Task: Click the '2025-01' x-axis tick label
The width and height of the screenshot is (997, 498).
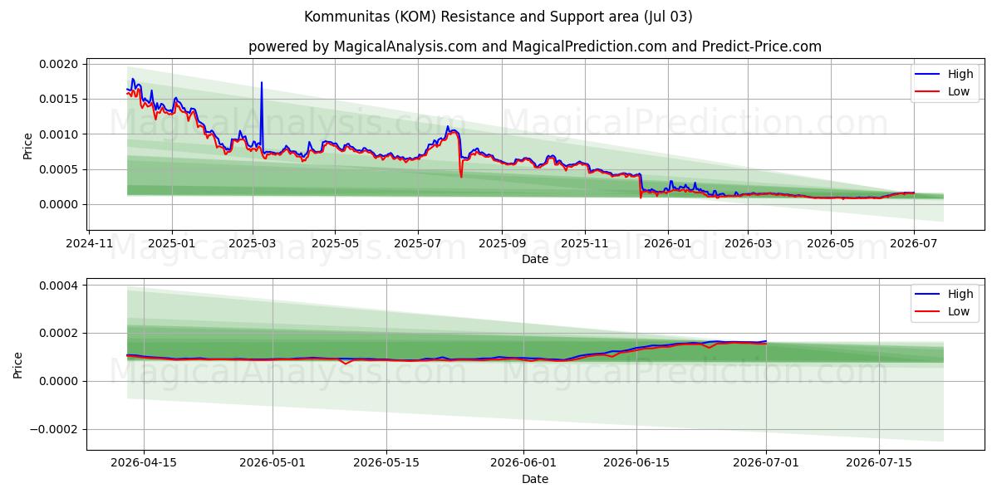Action: (x=172, y=243)
